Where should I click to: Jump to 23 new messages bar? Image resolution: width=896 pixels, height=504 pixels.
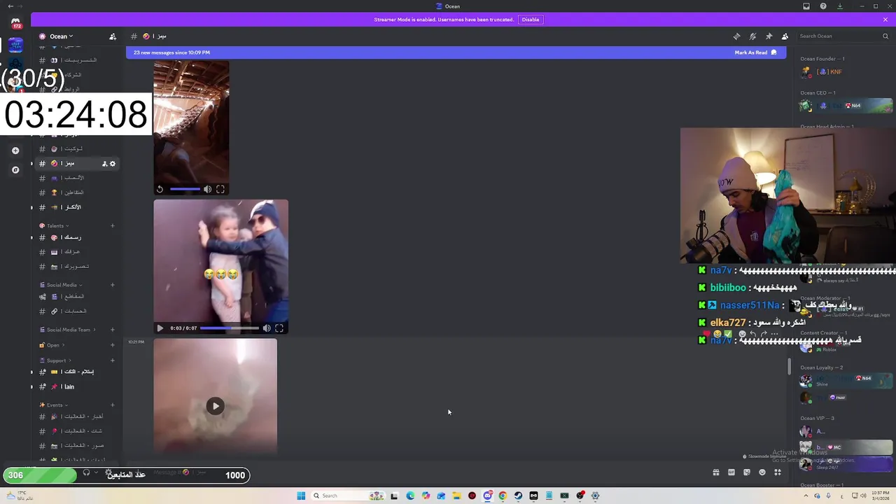456,52
